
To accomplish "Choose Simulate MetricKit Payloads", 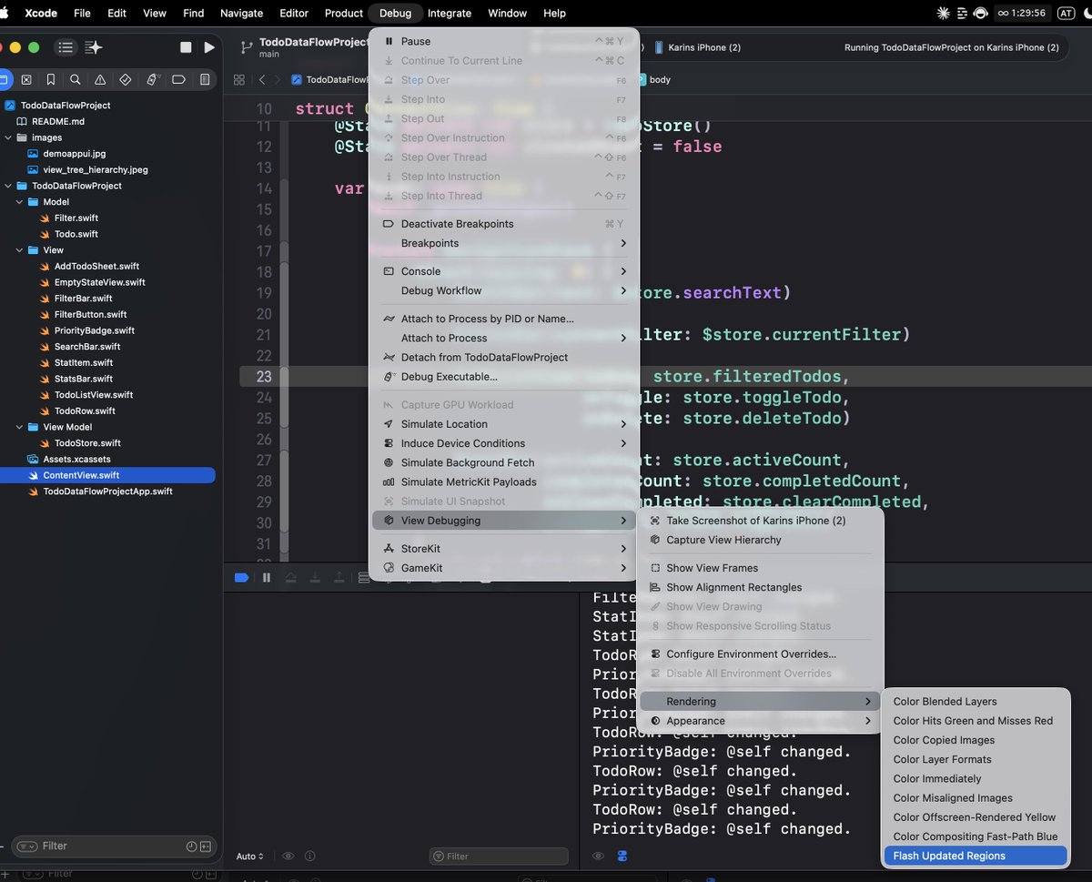I will [x=504, y=482].
